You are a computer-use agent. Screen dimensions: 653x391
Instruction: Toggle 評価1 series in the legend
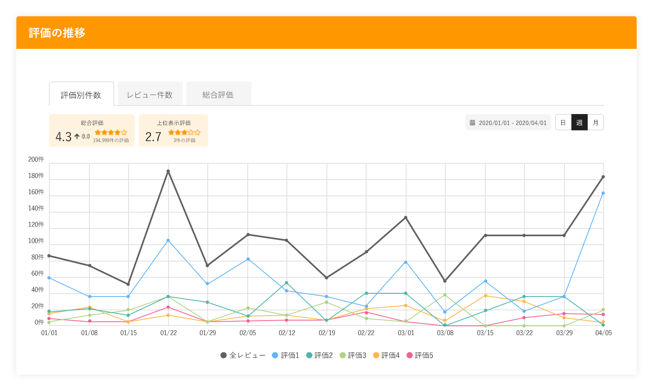[285, 355]
